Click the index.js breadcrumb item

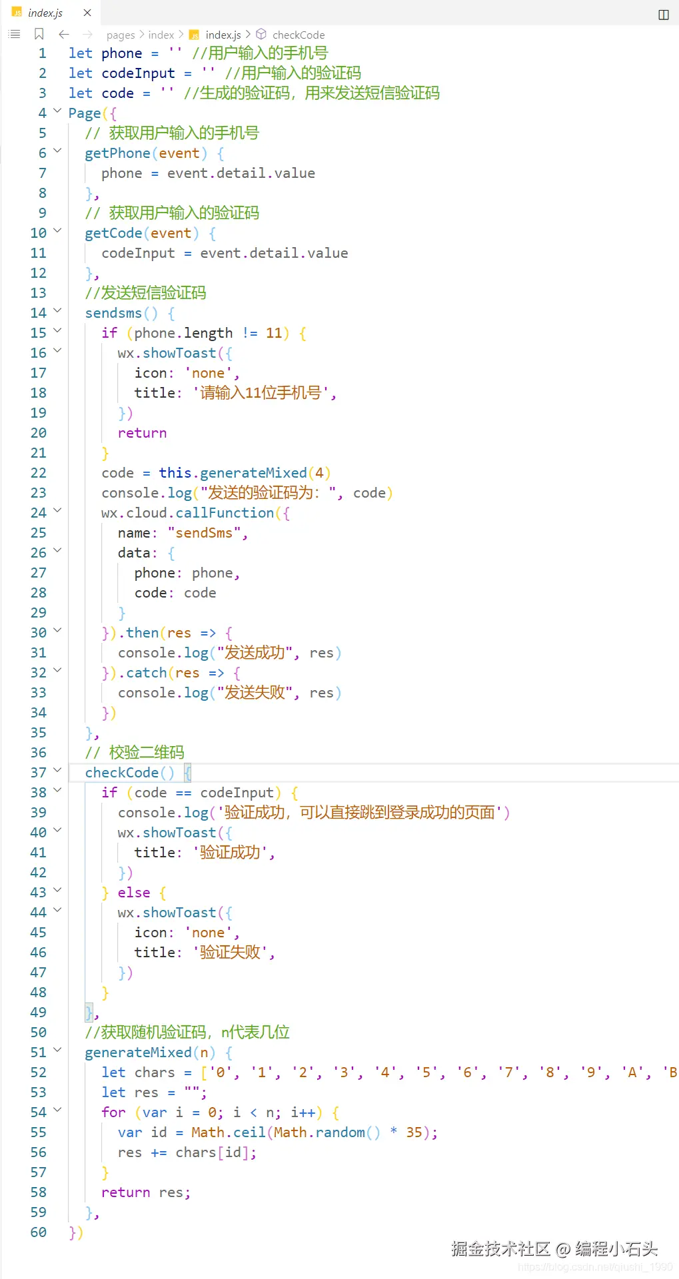(x=223, y=35)
